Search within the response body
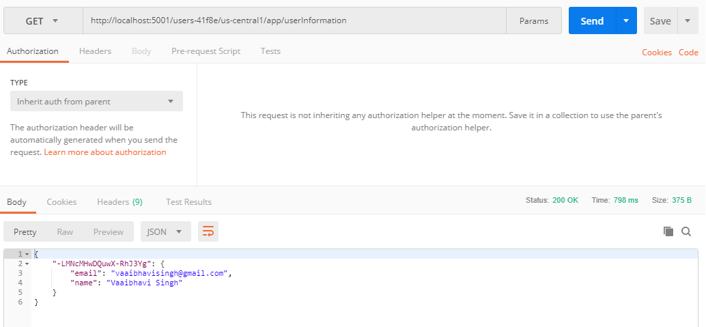The width and height of the screenshot is (706, 327). point(686,231)
